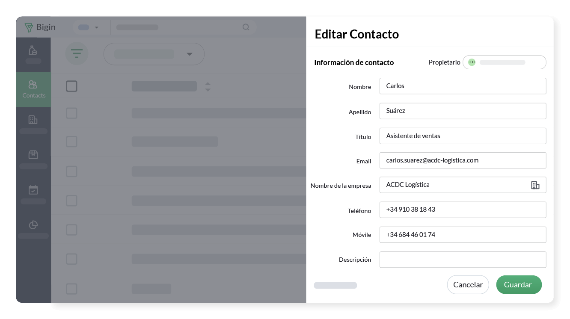The width and height of the screenshot is (570, 319).
Task: Expand the module dropdown next to the logo
Action: 97,27
